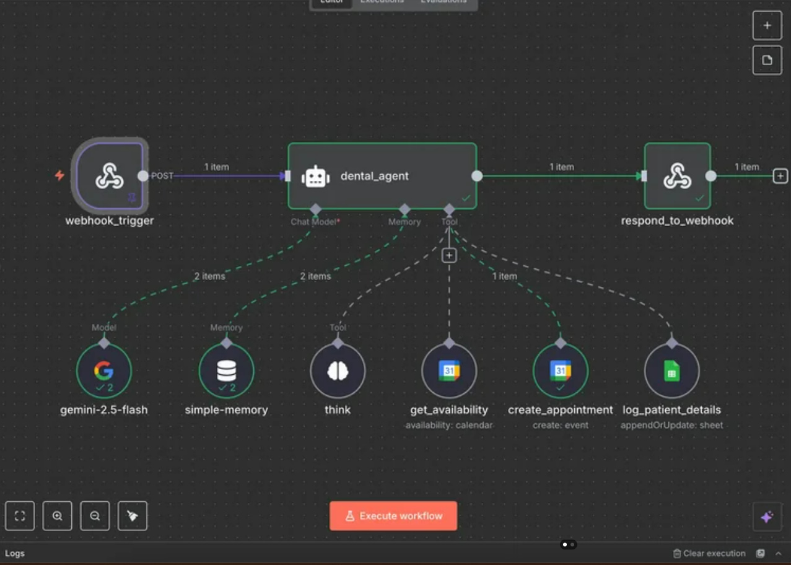
Task: Click the Memory connector diamond on dental_agent
Action: click(404, 209)
